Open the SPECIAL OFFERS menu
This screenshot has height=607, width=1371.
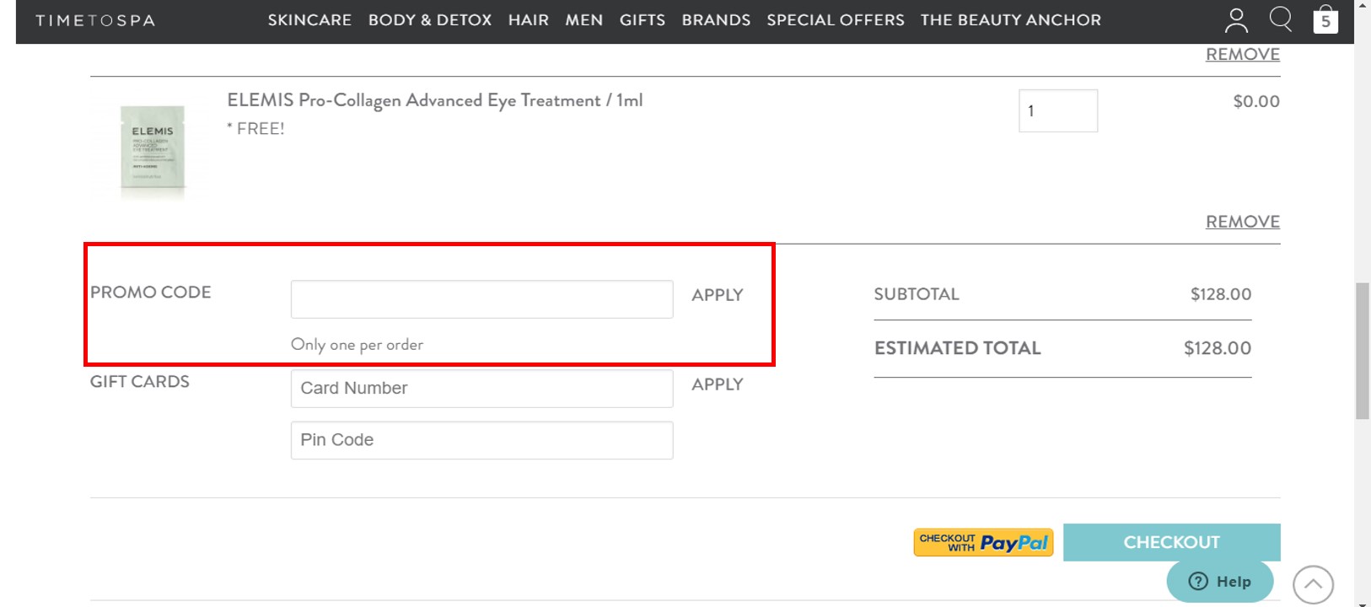(836, 19)
